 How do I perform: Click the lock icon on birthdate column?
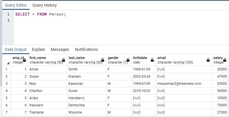point(152,60)
